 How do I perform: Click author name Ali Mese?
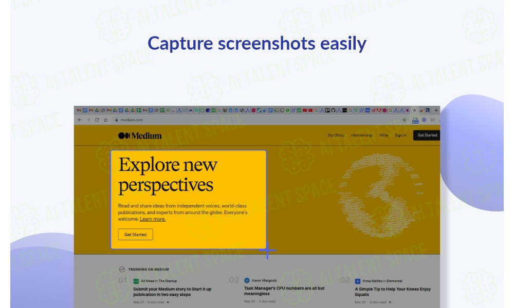pos(147,281)
